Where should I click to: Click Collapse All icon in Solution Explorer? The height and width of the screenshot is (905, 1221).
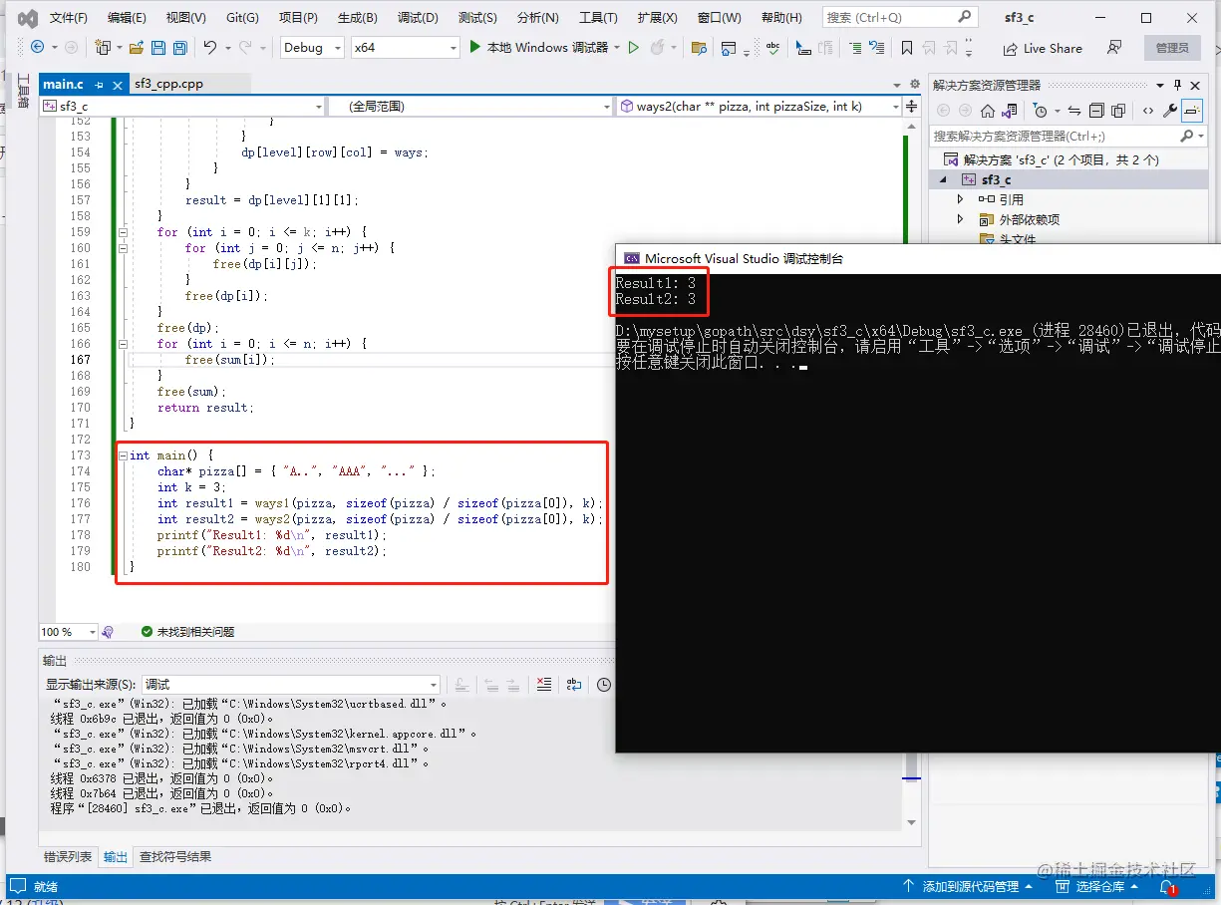[1096, 111]
